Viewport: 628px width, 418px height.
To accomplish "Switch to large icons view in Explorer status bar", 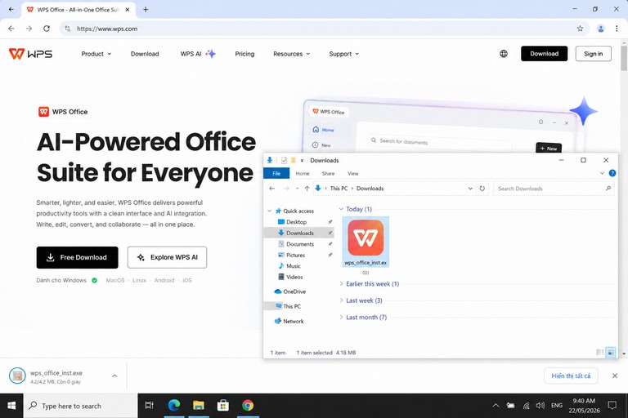I will [610, 353].
